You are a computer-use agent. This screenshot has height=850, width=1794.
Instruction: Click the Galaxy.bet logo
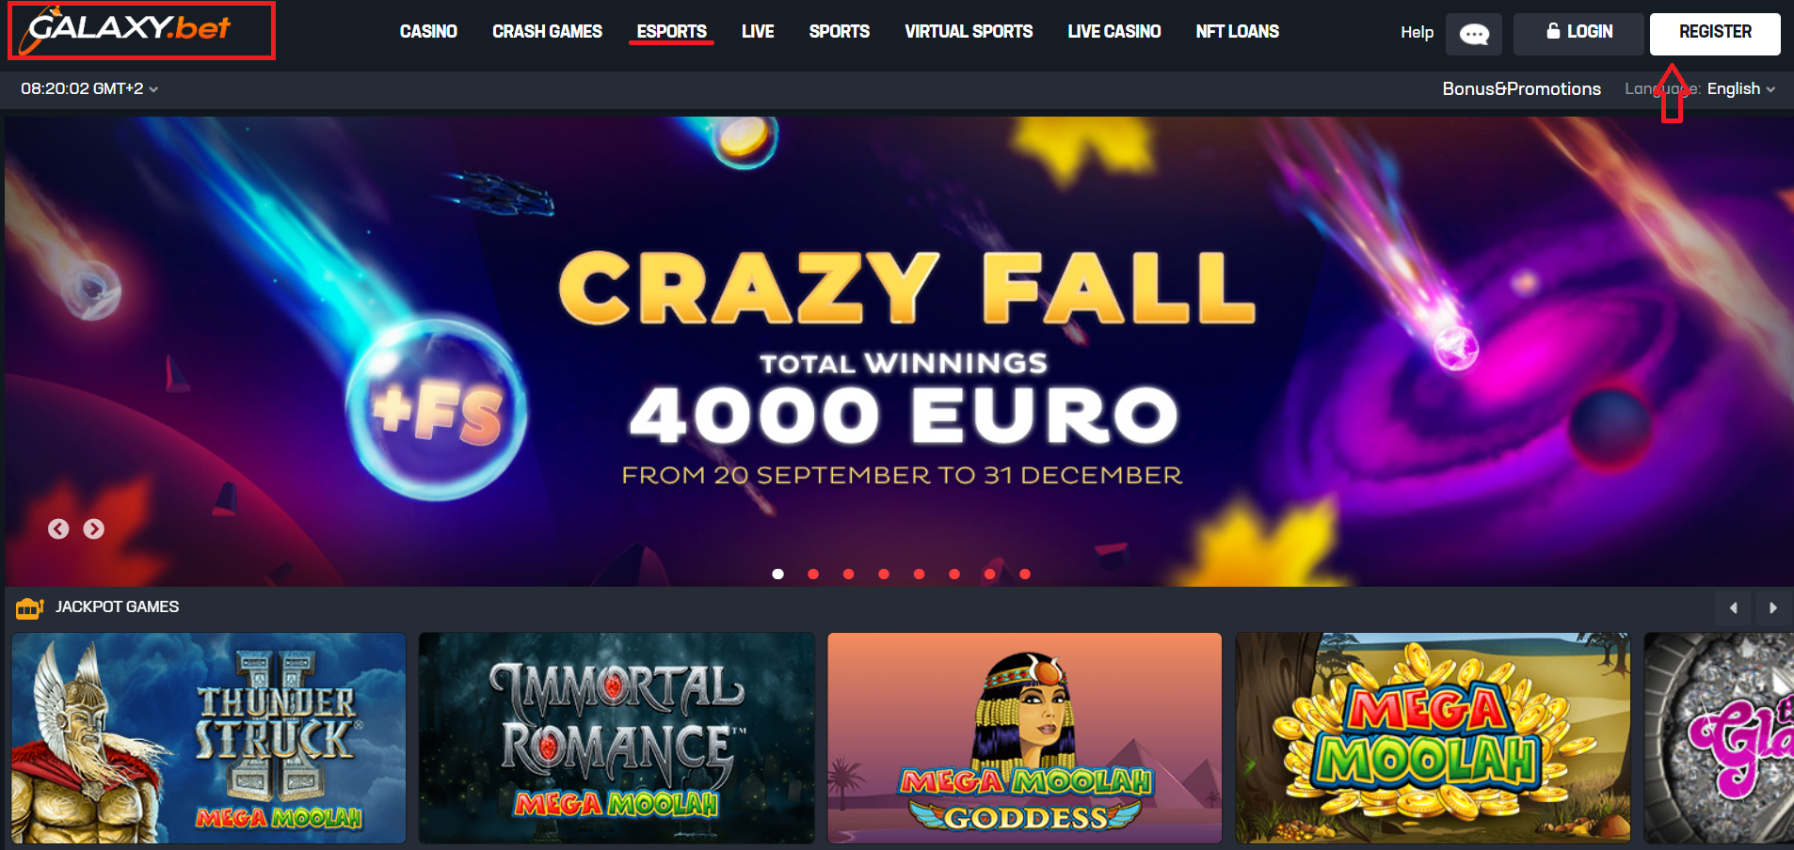pyautogui.click(x=130, y=29)
